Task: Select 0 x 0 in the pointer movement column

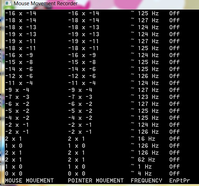Action: [77, 173]
